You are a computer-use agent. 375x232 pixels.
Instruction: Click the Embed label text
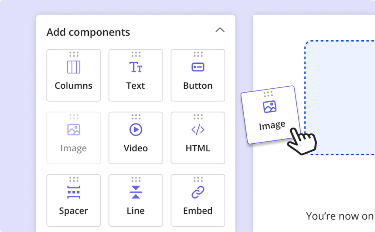pos(198,211)
